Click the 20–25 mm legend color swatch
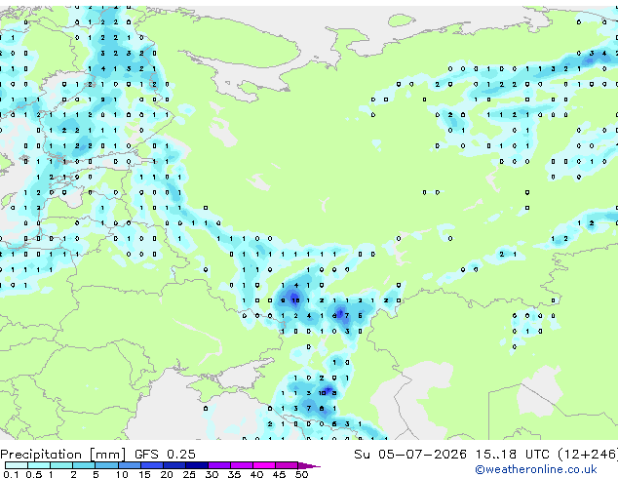 (x=174, y=465)
